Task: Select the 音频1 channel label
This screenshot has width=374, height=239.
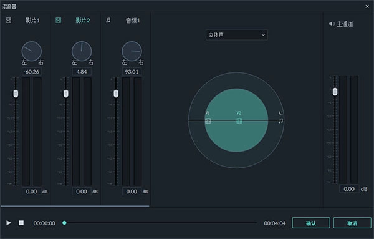Action: point(133,21)
